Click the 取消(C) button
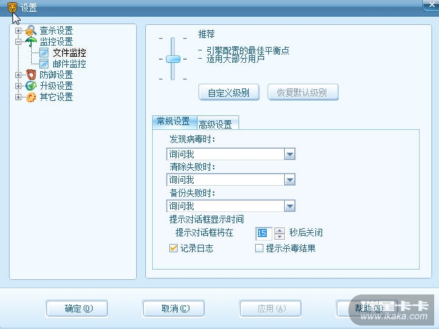 174,308
